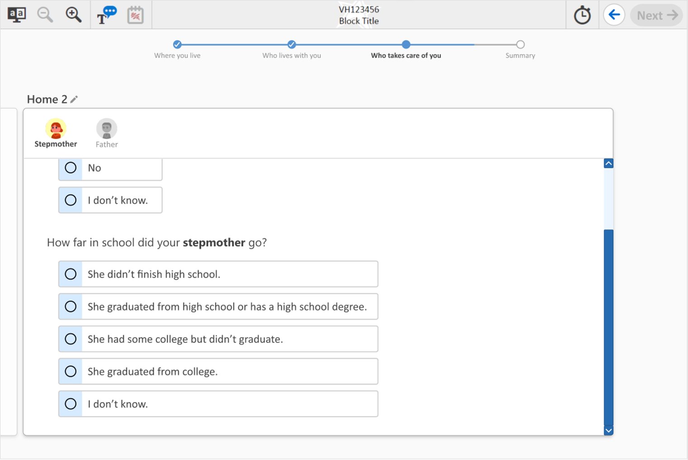This screenshot has height=460, width=688.
Task: Jump to "Who lives with you" step
Action: [292, 44]
